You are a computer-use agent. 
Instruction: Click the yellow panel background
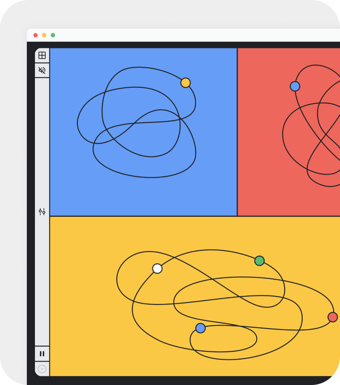[x=81, y=349]
